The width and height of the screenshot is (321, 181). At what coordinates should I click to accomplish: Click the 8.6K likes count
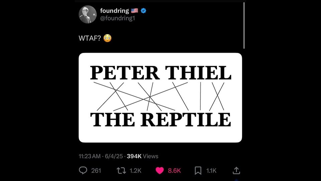[174, 171]
